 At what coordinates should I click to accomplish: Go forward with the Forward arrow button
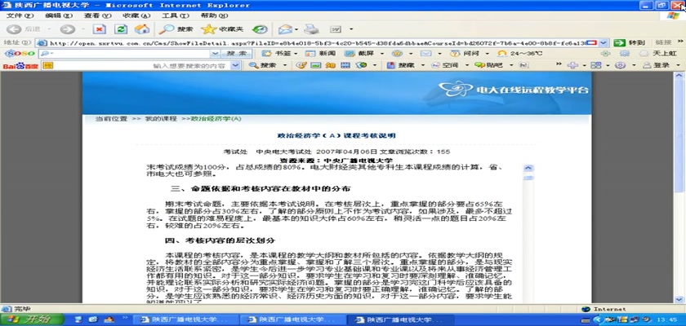[67, 29]
